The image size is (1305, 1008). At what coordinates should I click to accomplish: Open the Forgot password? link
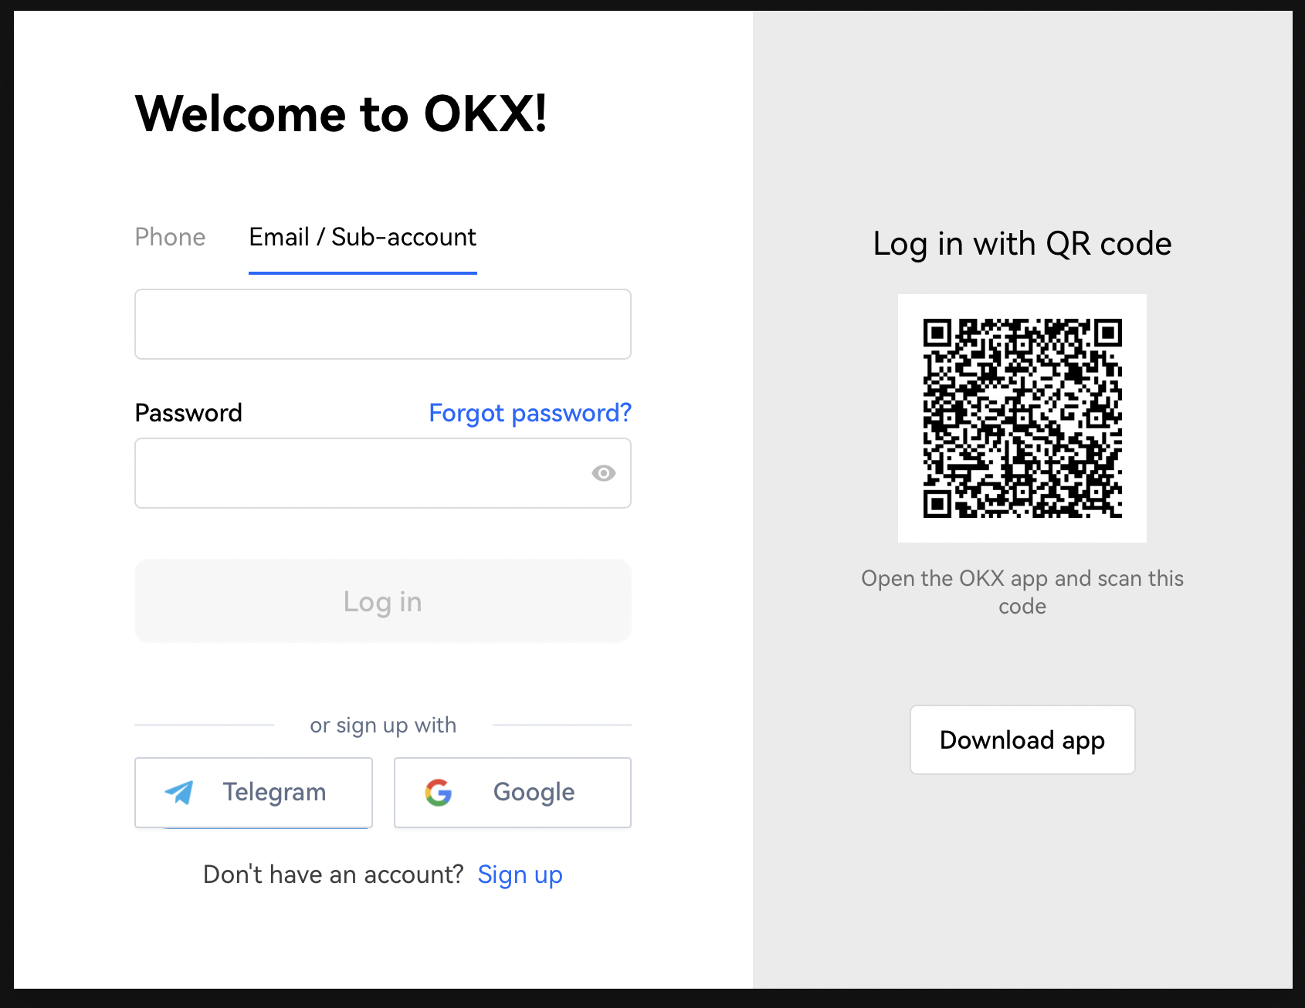(530, 413)
